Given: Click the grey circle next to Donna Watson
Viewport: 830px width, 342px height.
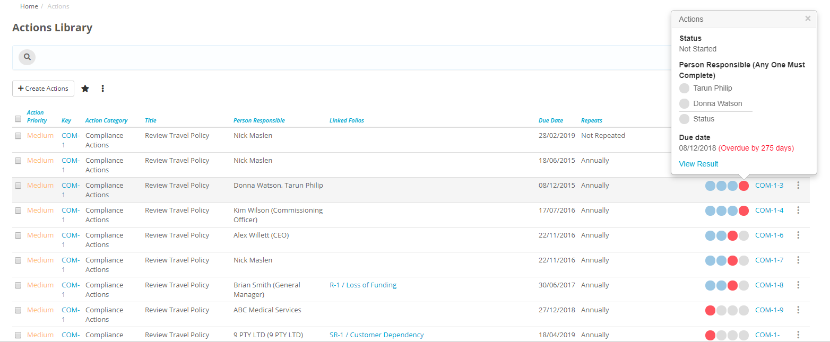Looking at the screenshot, I should 685,103.
